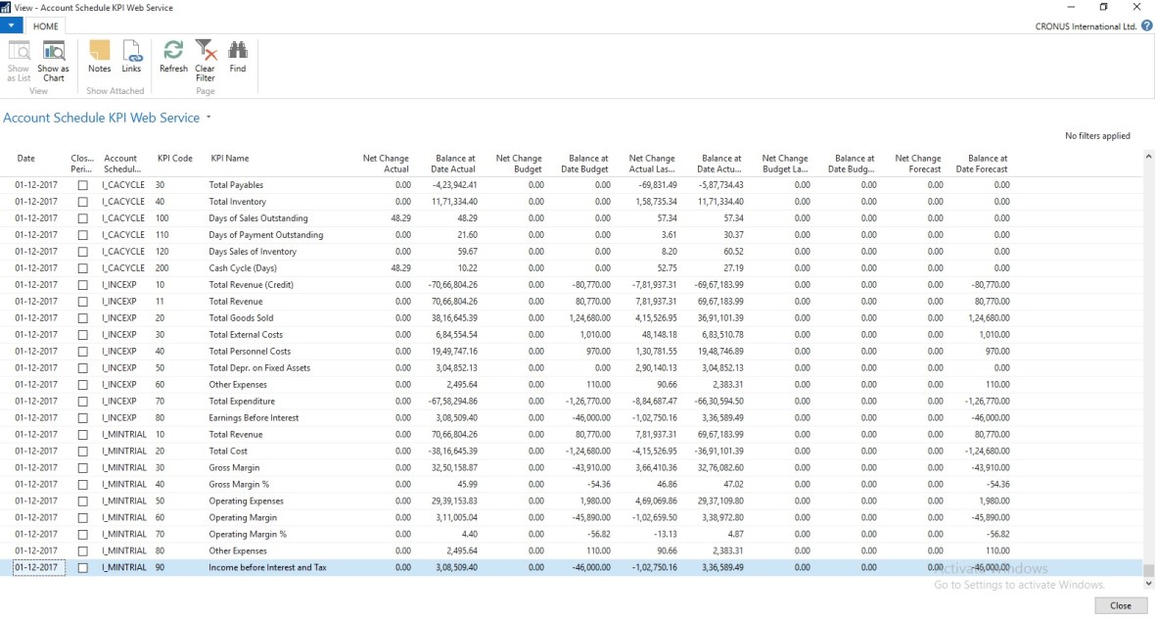Viewport: 1155px width, 621px height.
Task: Open the Date column header options
Action: click(x=27, y=159)
